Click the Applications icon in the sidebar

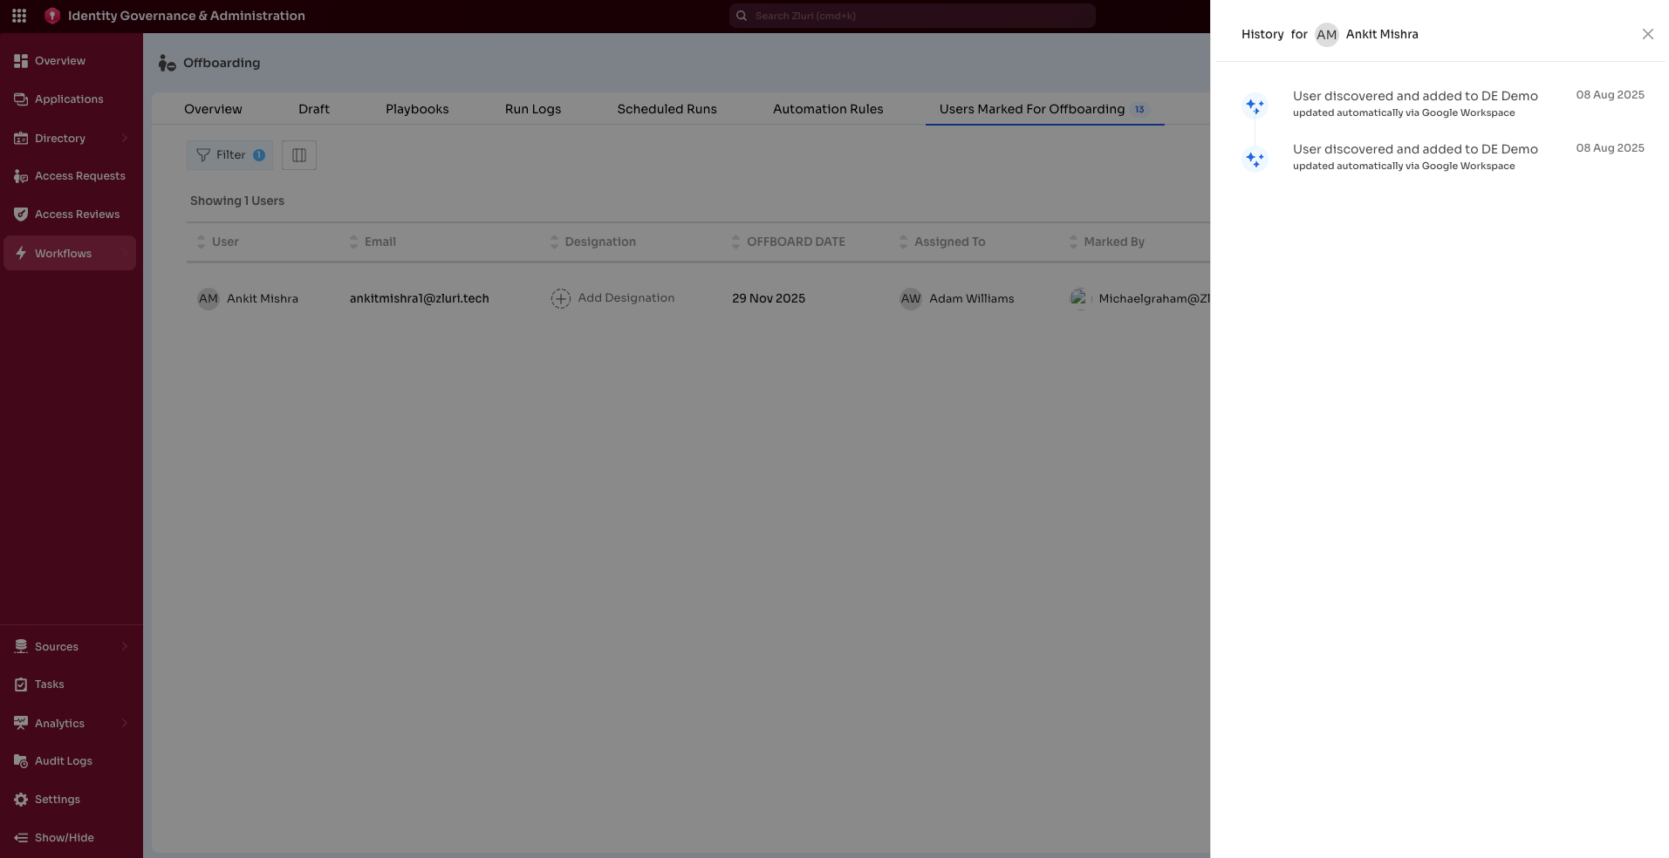point(22,99)
